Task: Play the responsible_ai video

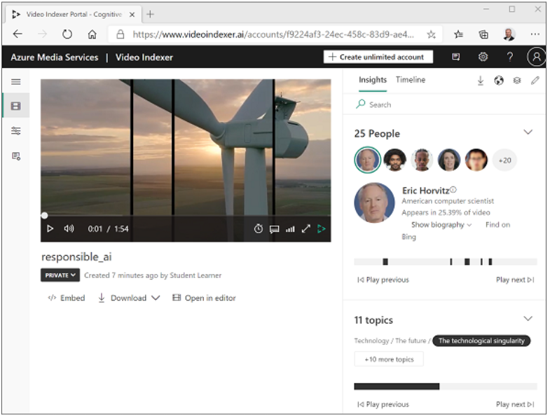Action: pos(50,230)
